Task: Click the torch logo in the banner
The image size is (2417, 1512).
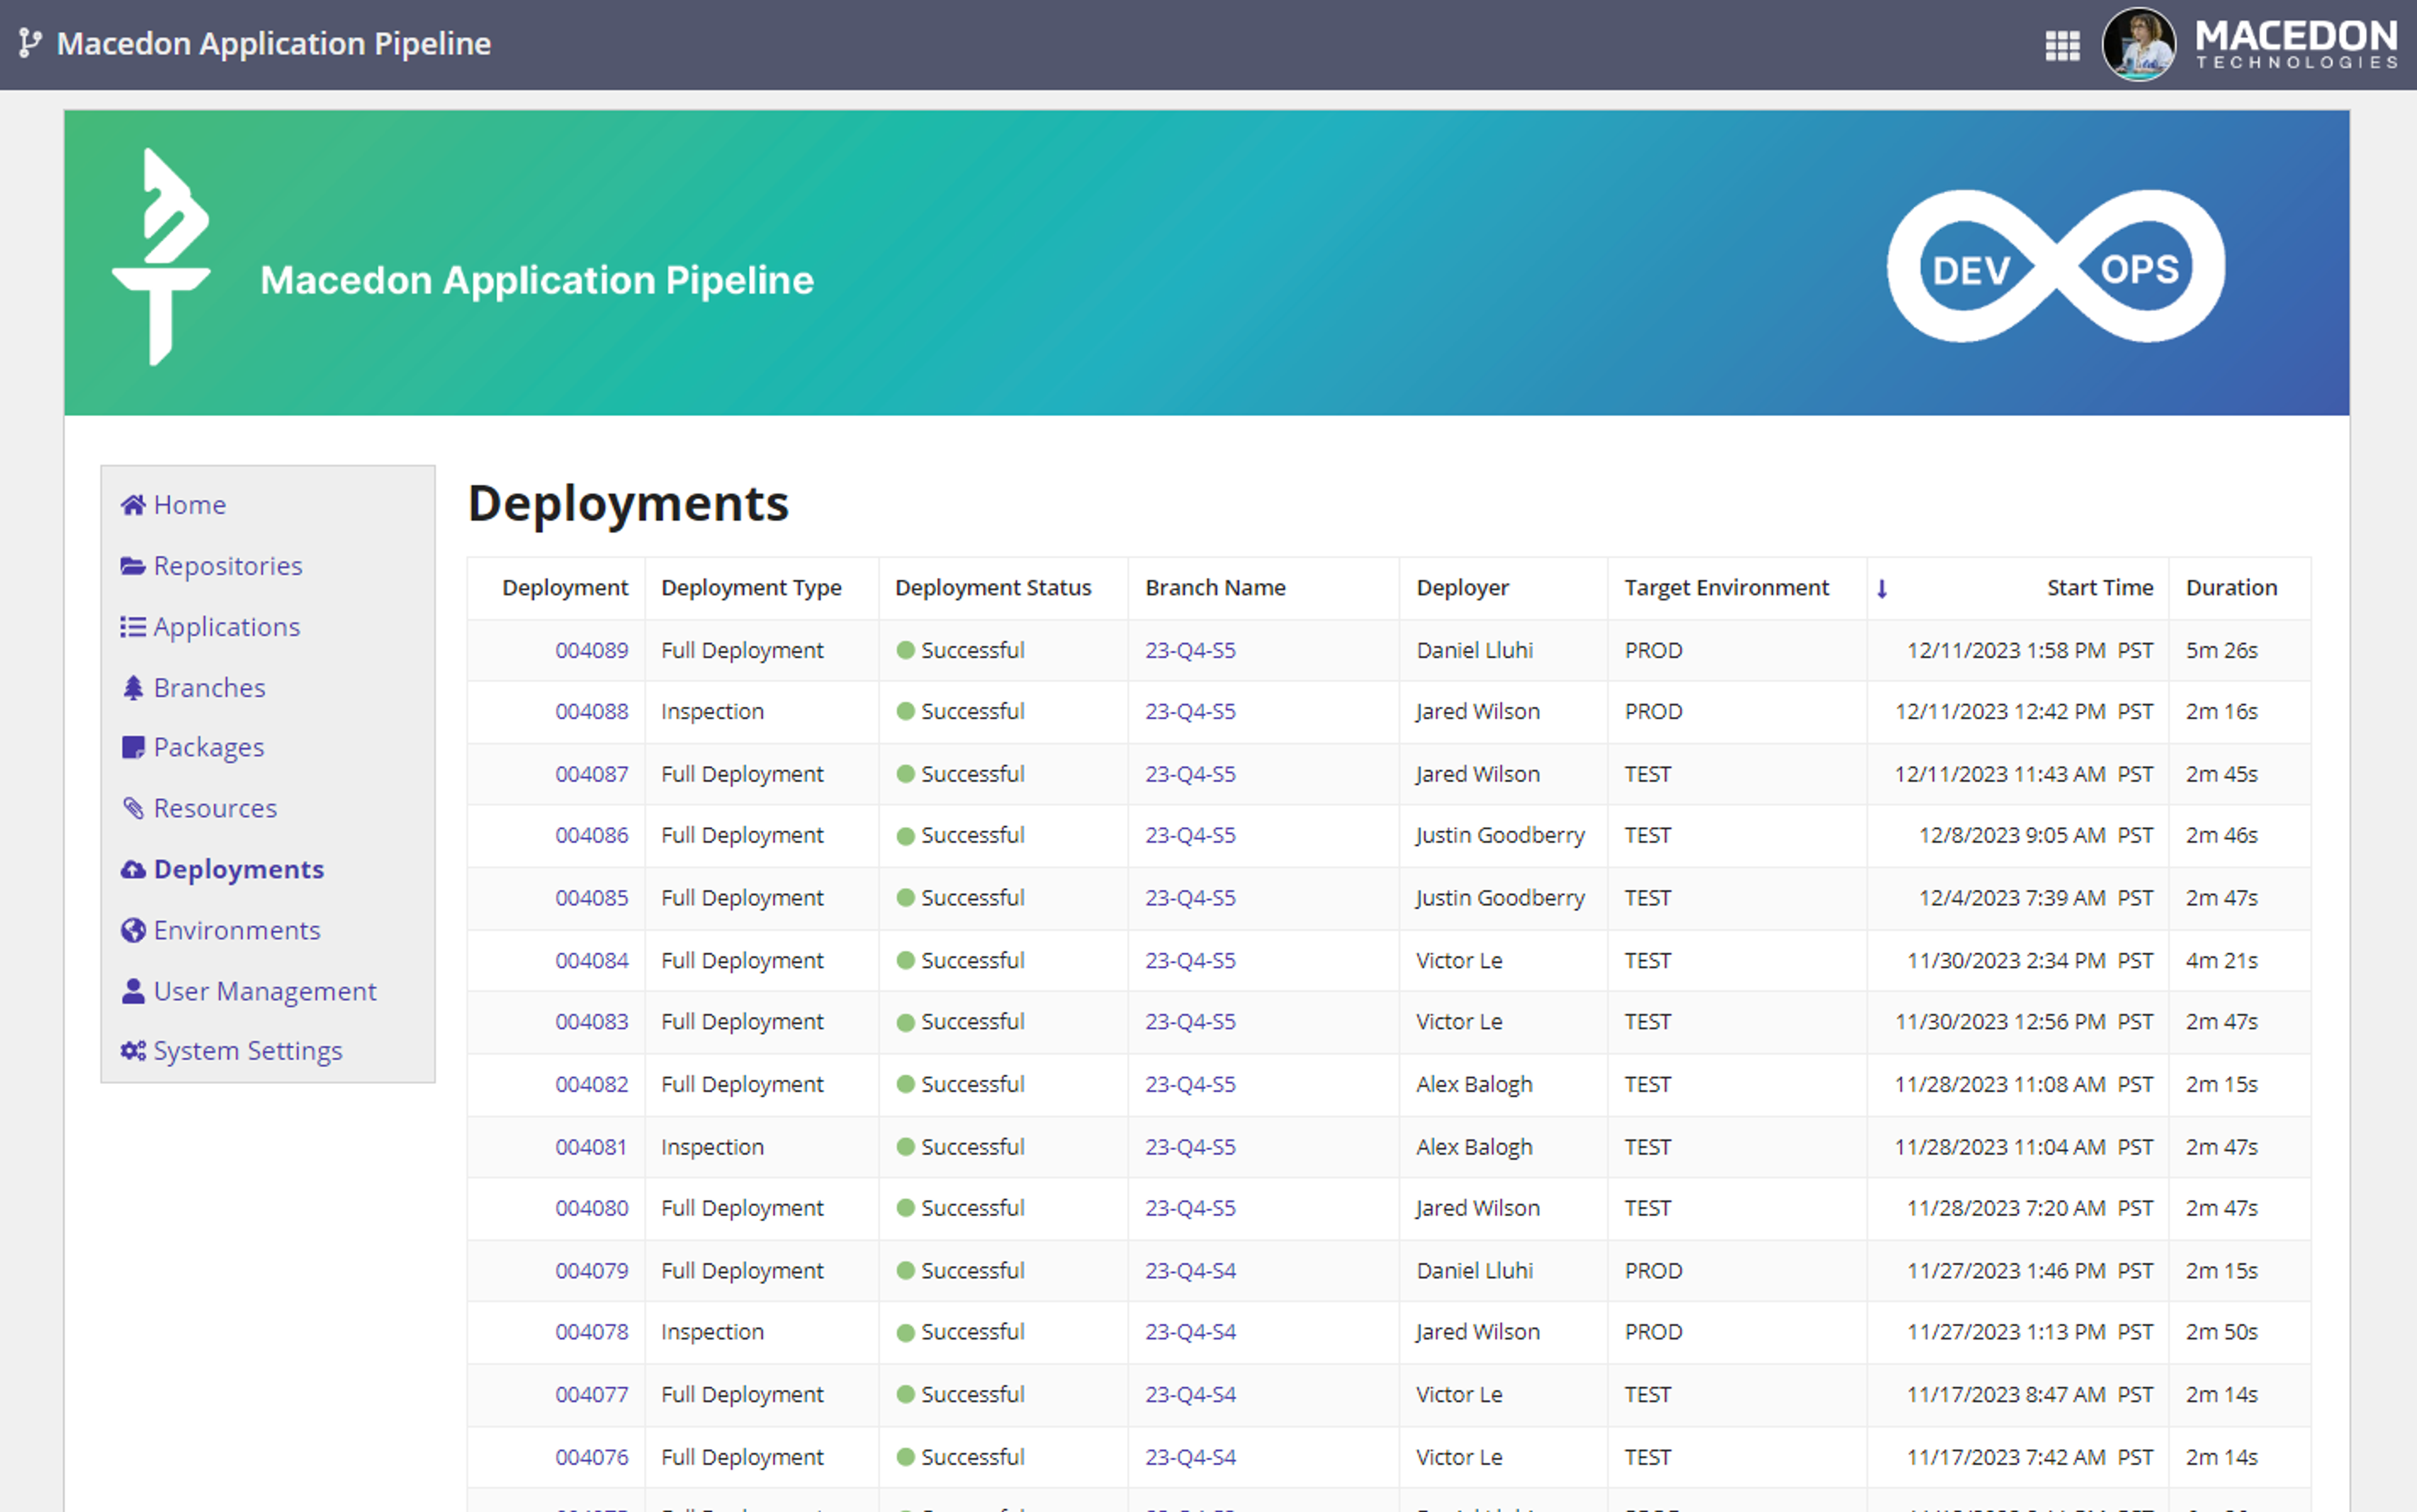Action: click(161, 257)
